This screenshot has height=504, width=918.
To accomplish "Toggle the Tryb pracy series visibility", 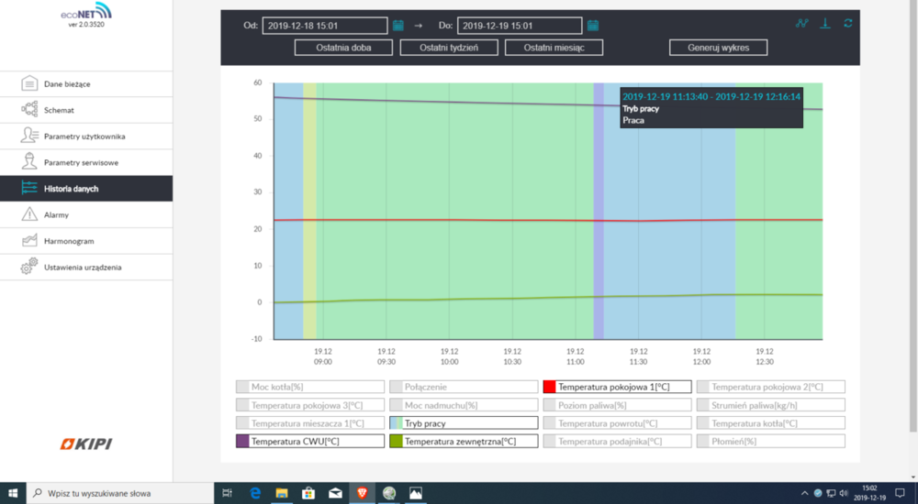I will 464,423.
